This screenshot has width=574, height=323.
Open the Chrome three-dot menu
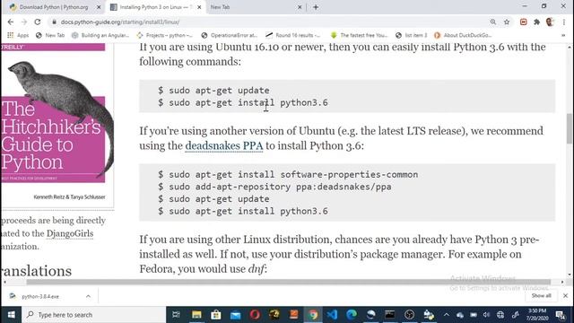(564, 22)
